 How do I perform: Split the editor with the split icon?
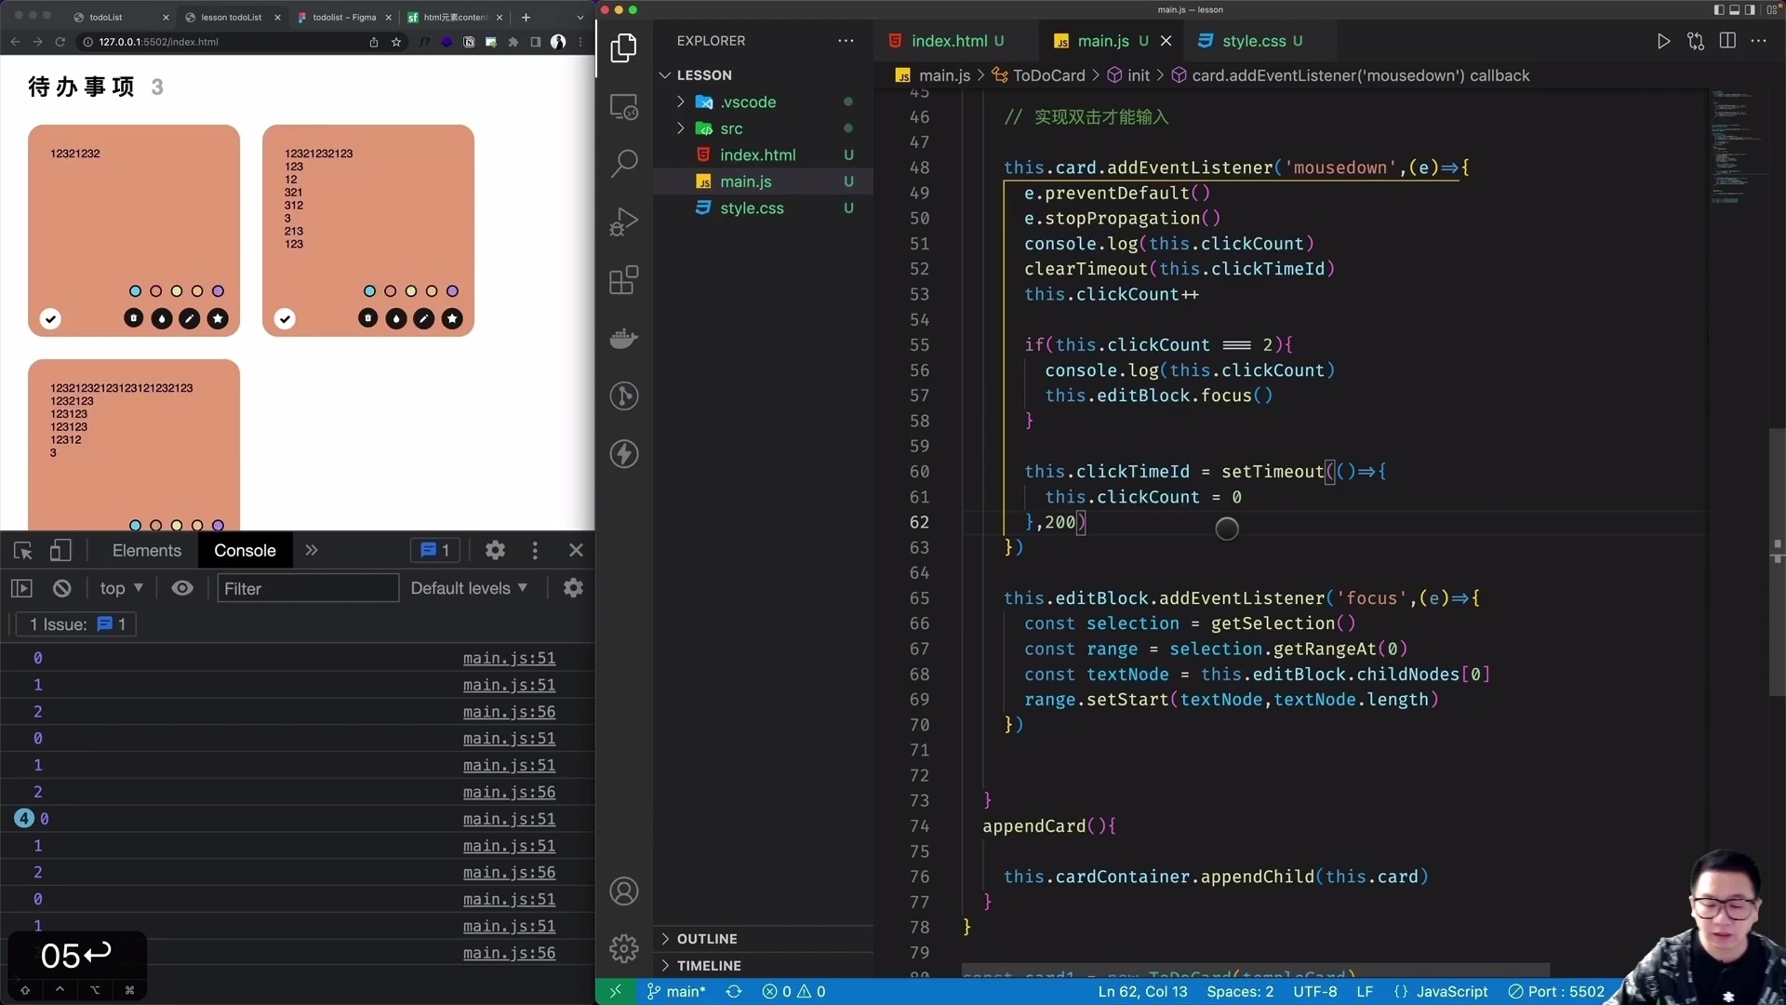click(1727, 41)
